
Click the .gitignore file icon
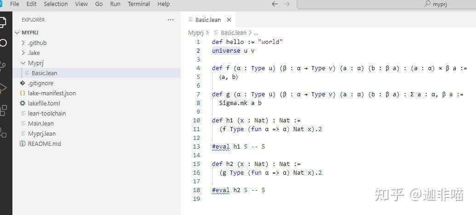tap(23, 83)
